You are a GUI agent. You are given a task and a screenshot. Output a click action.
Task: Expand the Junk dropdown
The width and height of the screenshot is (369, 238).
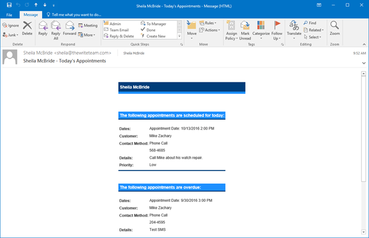(x=12, y=35)
